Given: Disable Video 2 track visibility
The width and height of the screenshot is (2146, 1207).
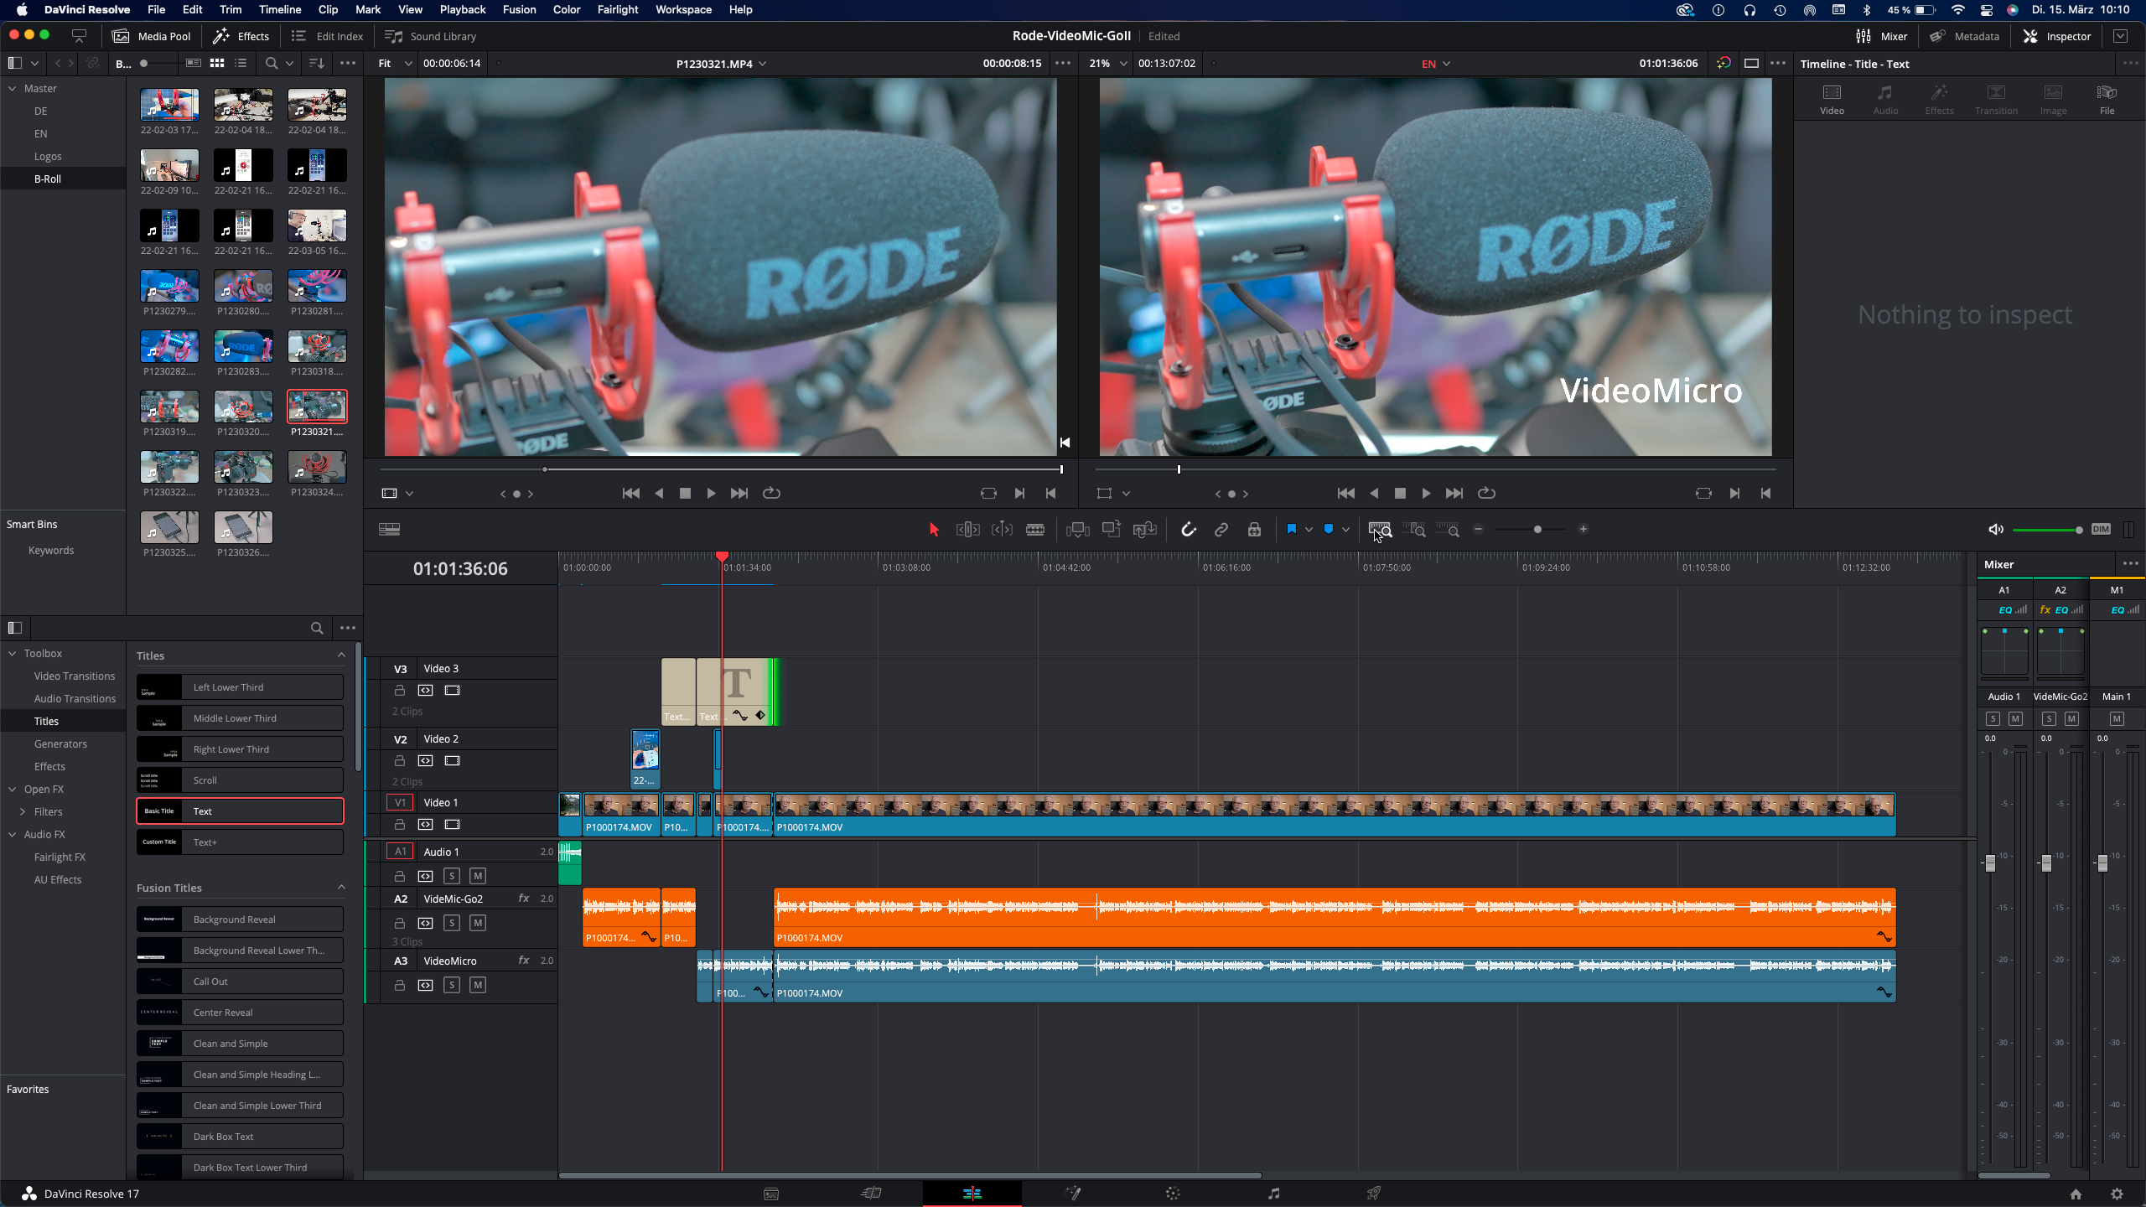Looking at the screenshot, I should pyautogui.click(x=453, y=761).
